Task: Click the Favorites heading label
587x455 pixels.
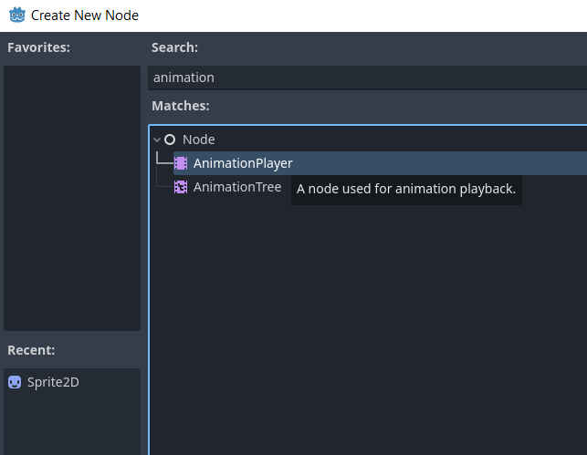Action: pyautogui.click(x=38, y=47)
